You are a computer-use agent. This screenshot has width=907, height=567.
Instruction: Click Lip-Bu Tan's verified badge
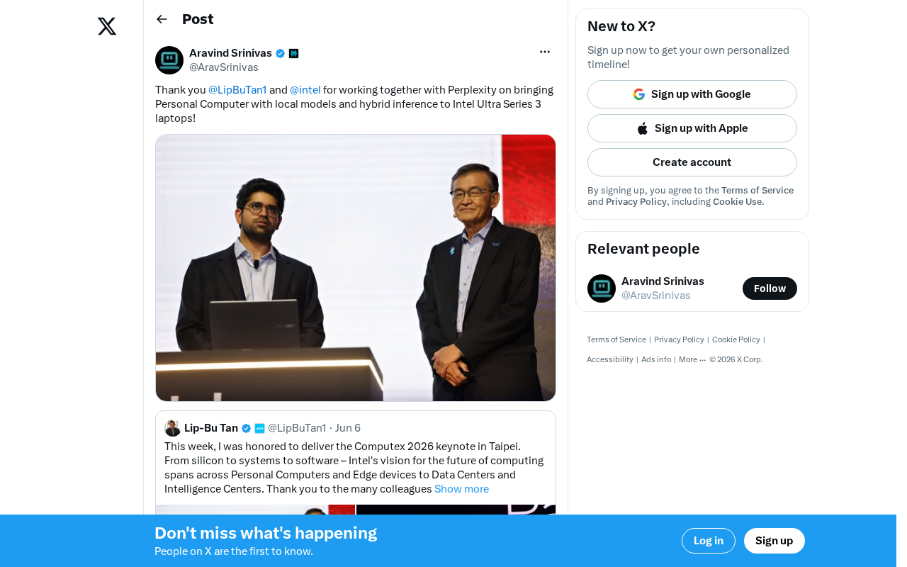pyautogui.click(x=246, y=428)
